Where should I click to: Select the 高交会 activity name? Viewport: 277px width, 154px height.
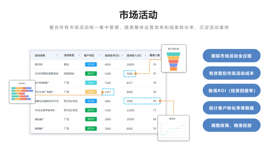click(x=39, y=65)
